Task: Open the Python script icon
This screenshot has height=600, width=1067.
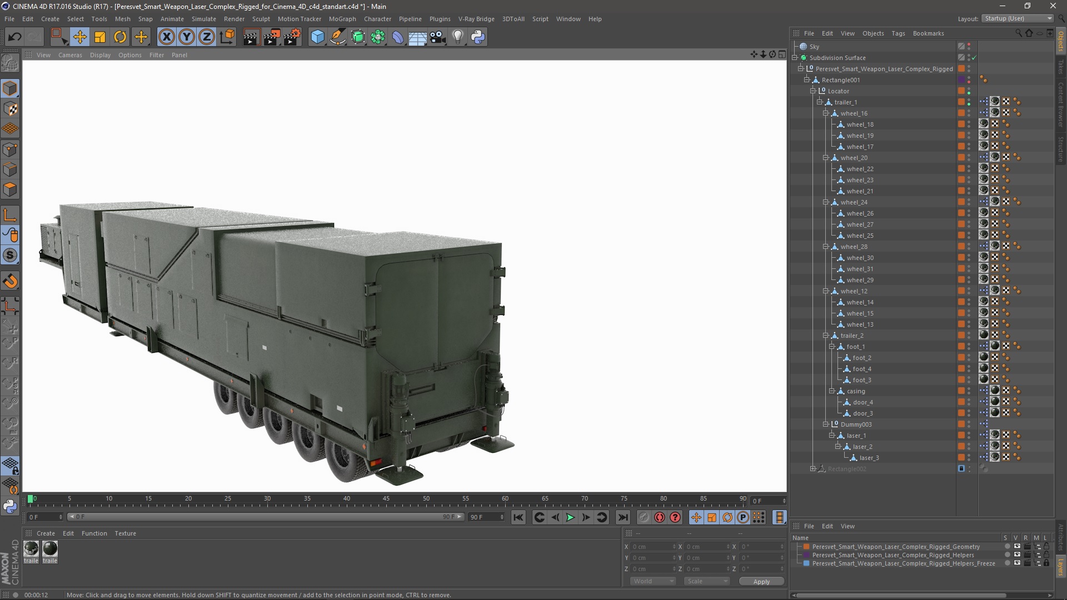Action: (x=478, y=37)
